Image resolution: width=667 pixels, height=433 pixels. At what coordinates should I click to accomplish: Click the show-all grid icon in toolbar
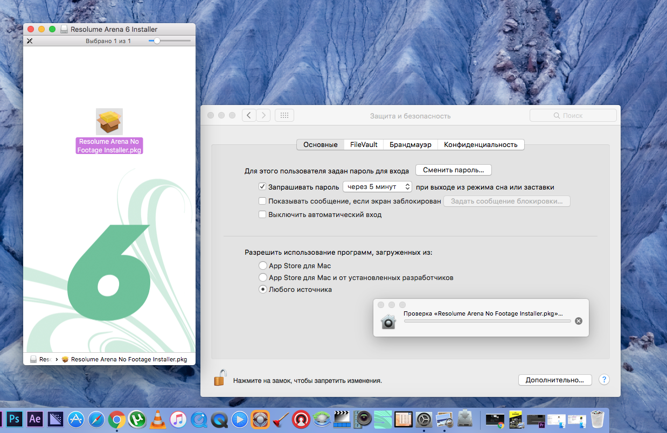pos(284,115)
